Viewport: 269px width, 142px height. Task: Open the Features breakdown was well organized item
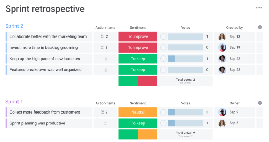point(45,70)
